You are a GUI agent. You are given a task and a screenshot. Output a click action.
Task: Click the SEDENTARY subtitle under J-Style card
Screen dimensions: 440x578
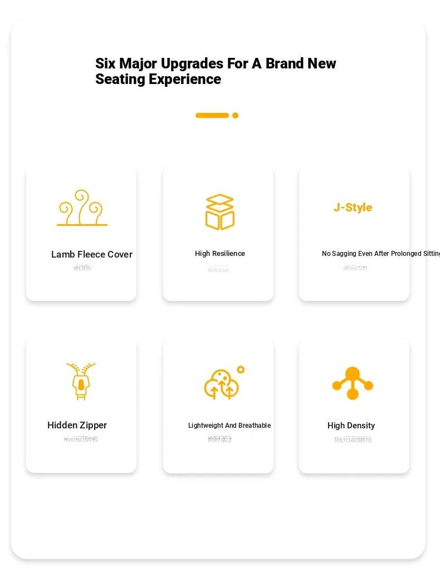coord(355,268)
